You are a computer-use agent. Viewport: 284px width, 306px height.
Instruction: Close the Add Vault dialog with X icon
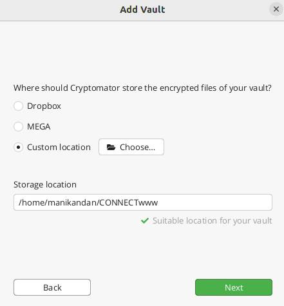(x=276, y=9)
